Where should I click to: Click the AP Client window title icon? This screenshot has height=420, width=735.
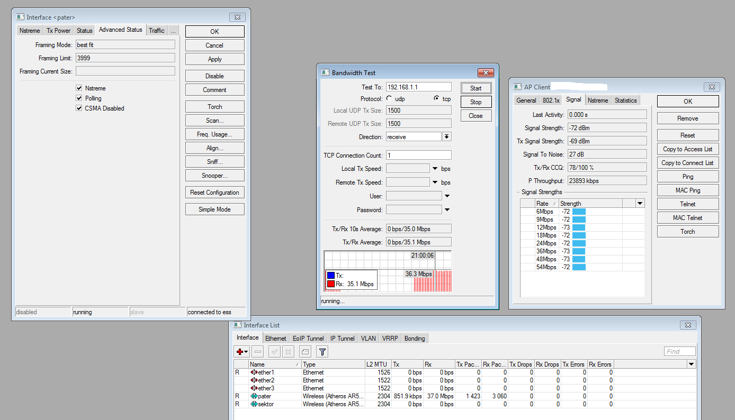click(x=518, y=87)
